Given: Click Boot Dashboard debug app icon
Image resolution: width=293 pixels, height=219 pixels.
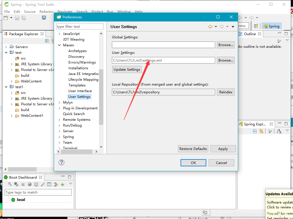Looking at the screenshot, I should 16,184.
